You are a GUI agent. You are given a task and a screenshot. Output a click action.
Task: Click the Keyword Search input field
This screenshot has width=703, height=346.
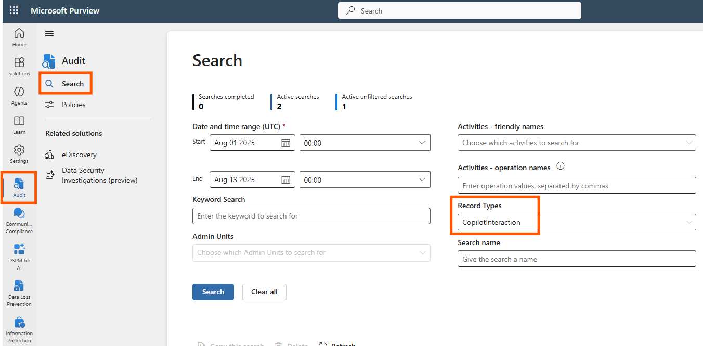311,216
